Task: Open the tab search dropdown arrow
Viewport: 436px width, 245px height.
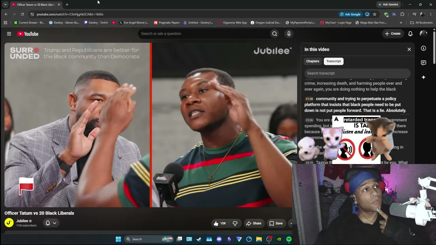Action: pos(5,4)
